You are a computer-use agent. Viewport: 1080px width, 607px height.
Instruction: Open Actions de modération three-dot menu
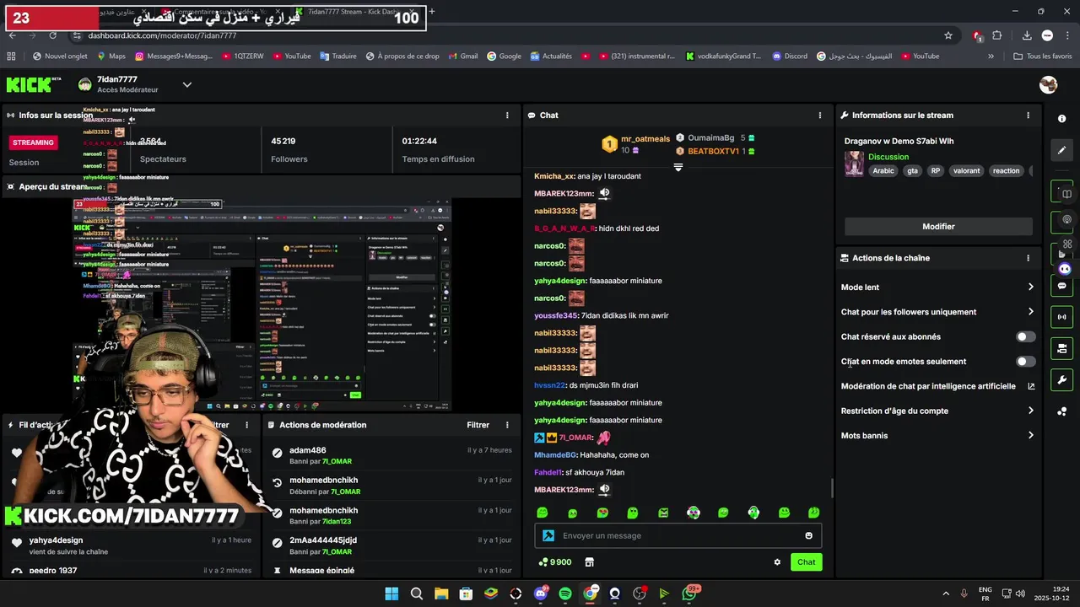(507, 425)
